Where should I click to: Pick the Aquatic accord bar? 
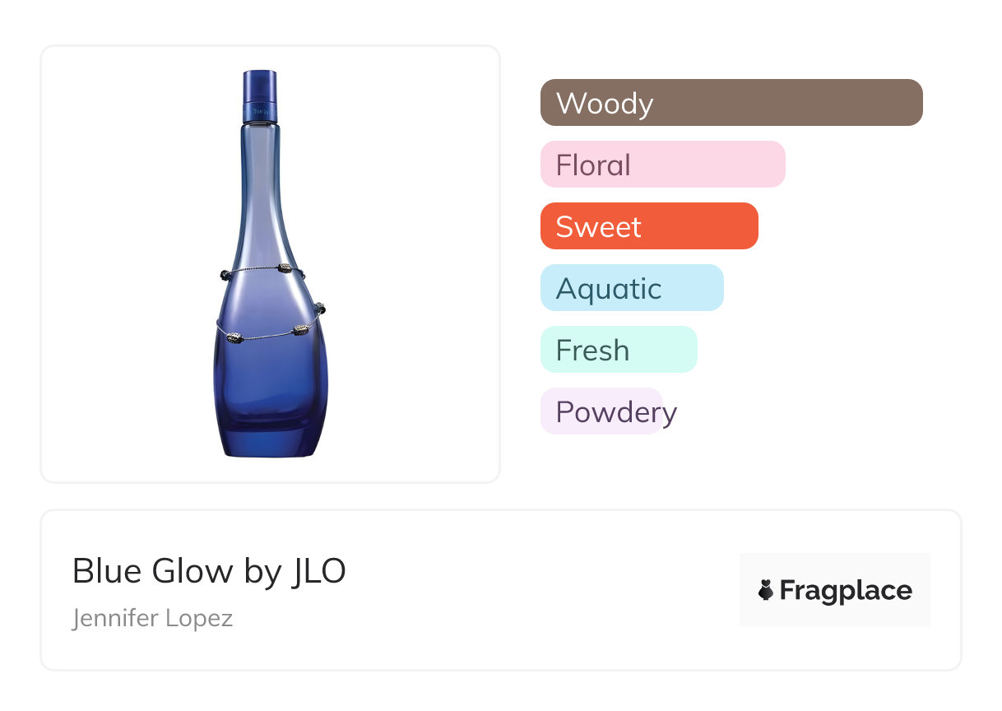click(x=632, y=288)
